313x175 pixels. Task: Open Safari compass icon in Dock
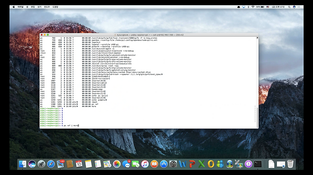coord(51,164)
